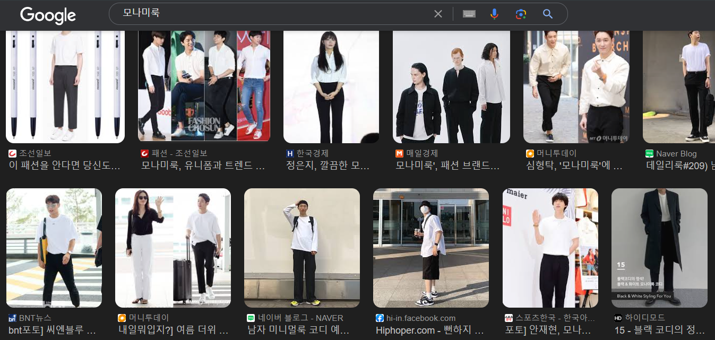715x340 pixels.
Task: Click the hi-in.facebook.com source icon
Action: pos(380,318)
